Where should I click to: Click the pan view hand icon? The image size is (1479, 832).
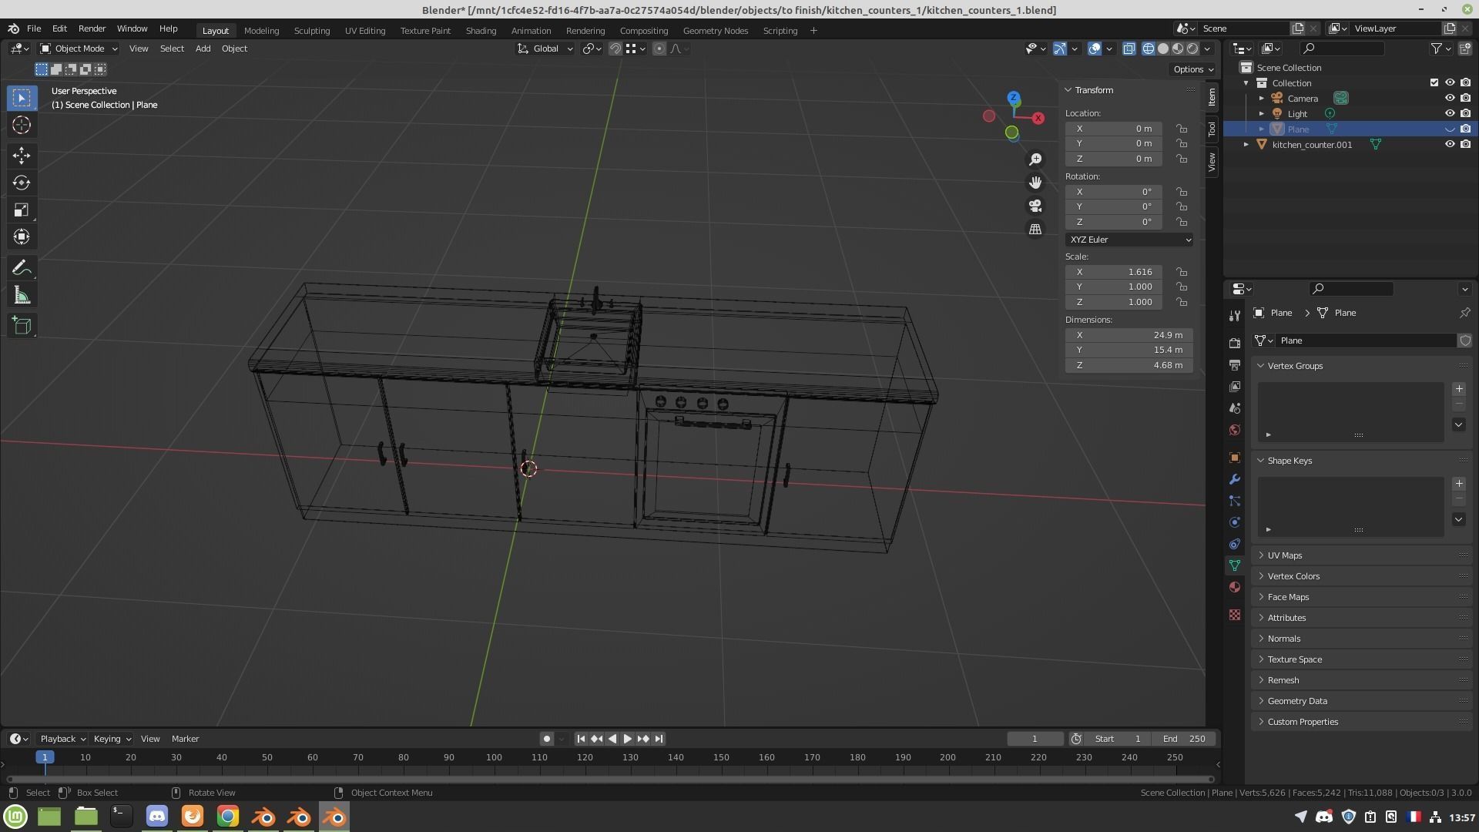(x=1035, y=183)
